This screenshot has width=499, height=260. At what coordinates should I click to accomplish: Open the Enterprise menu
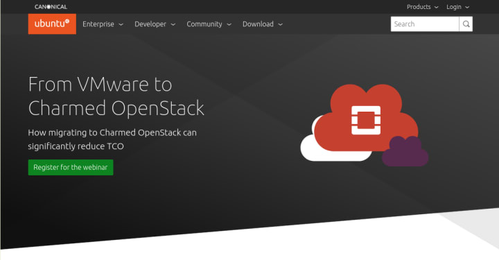[98, 24]
